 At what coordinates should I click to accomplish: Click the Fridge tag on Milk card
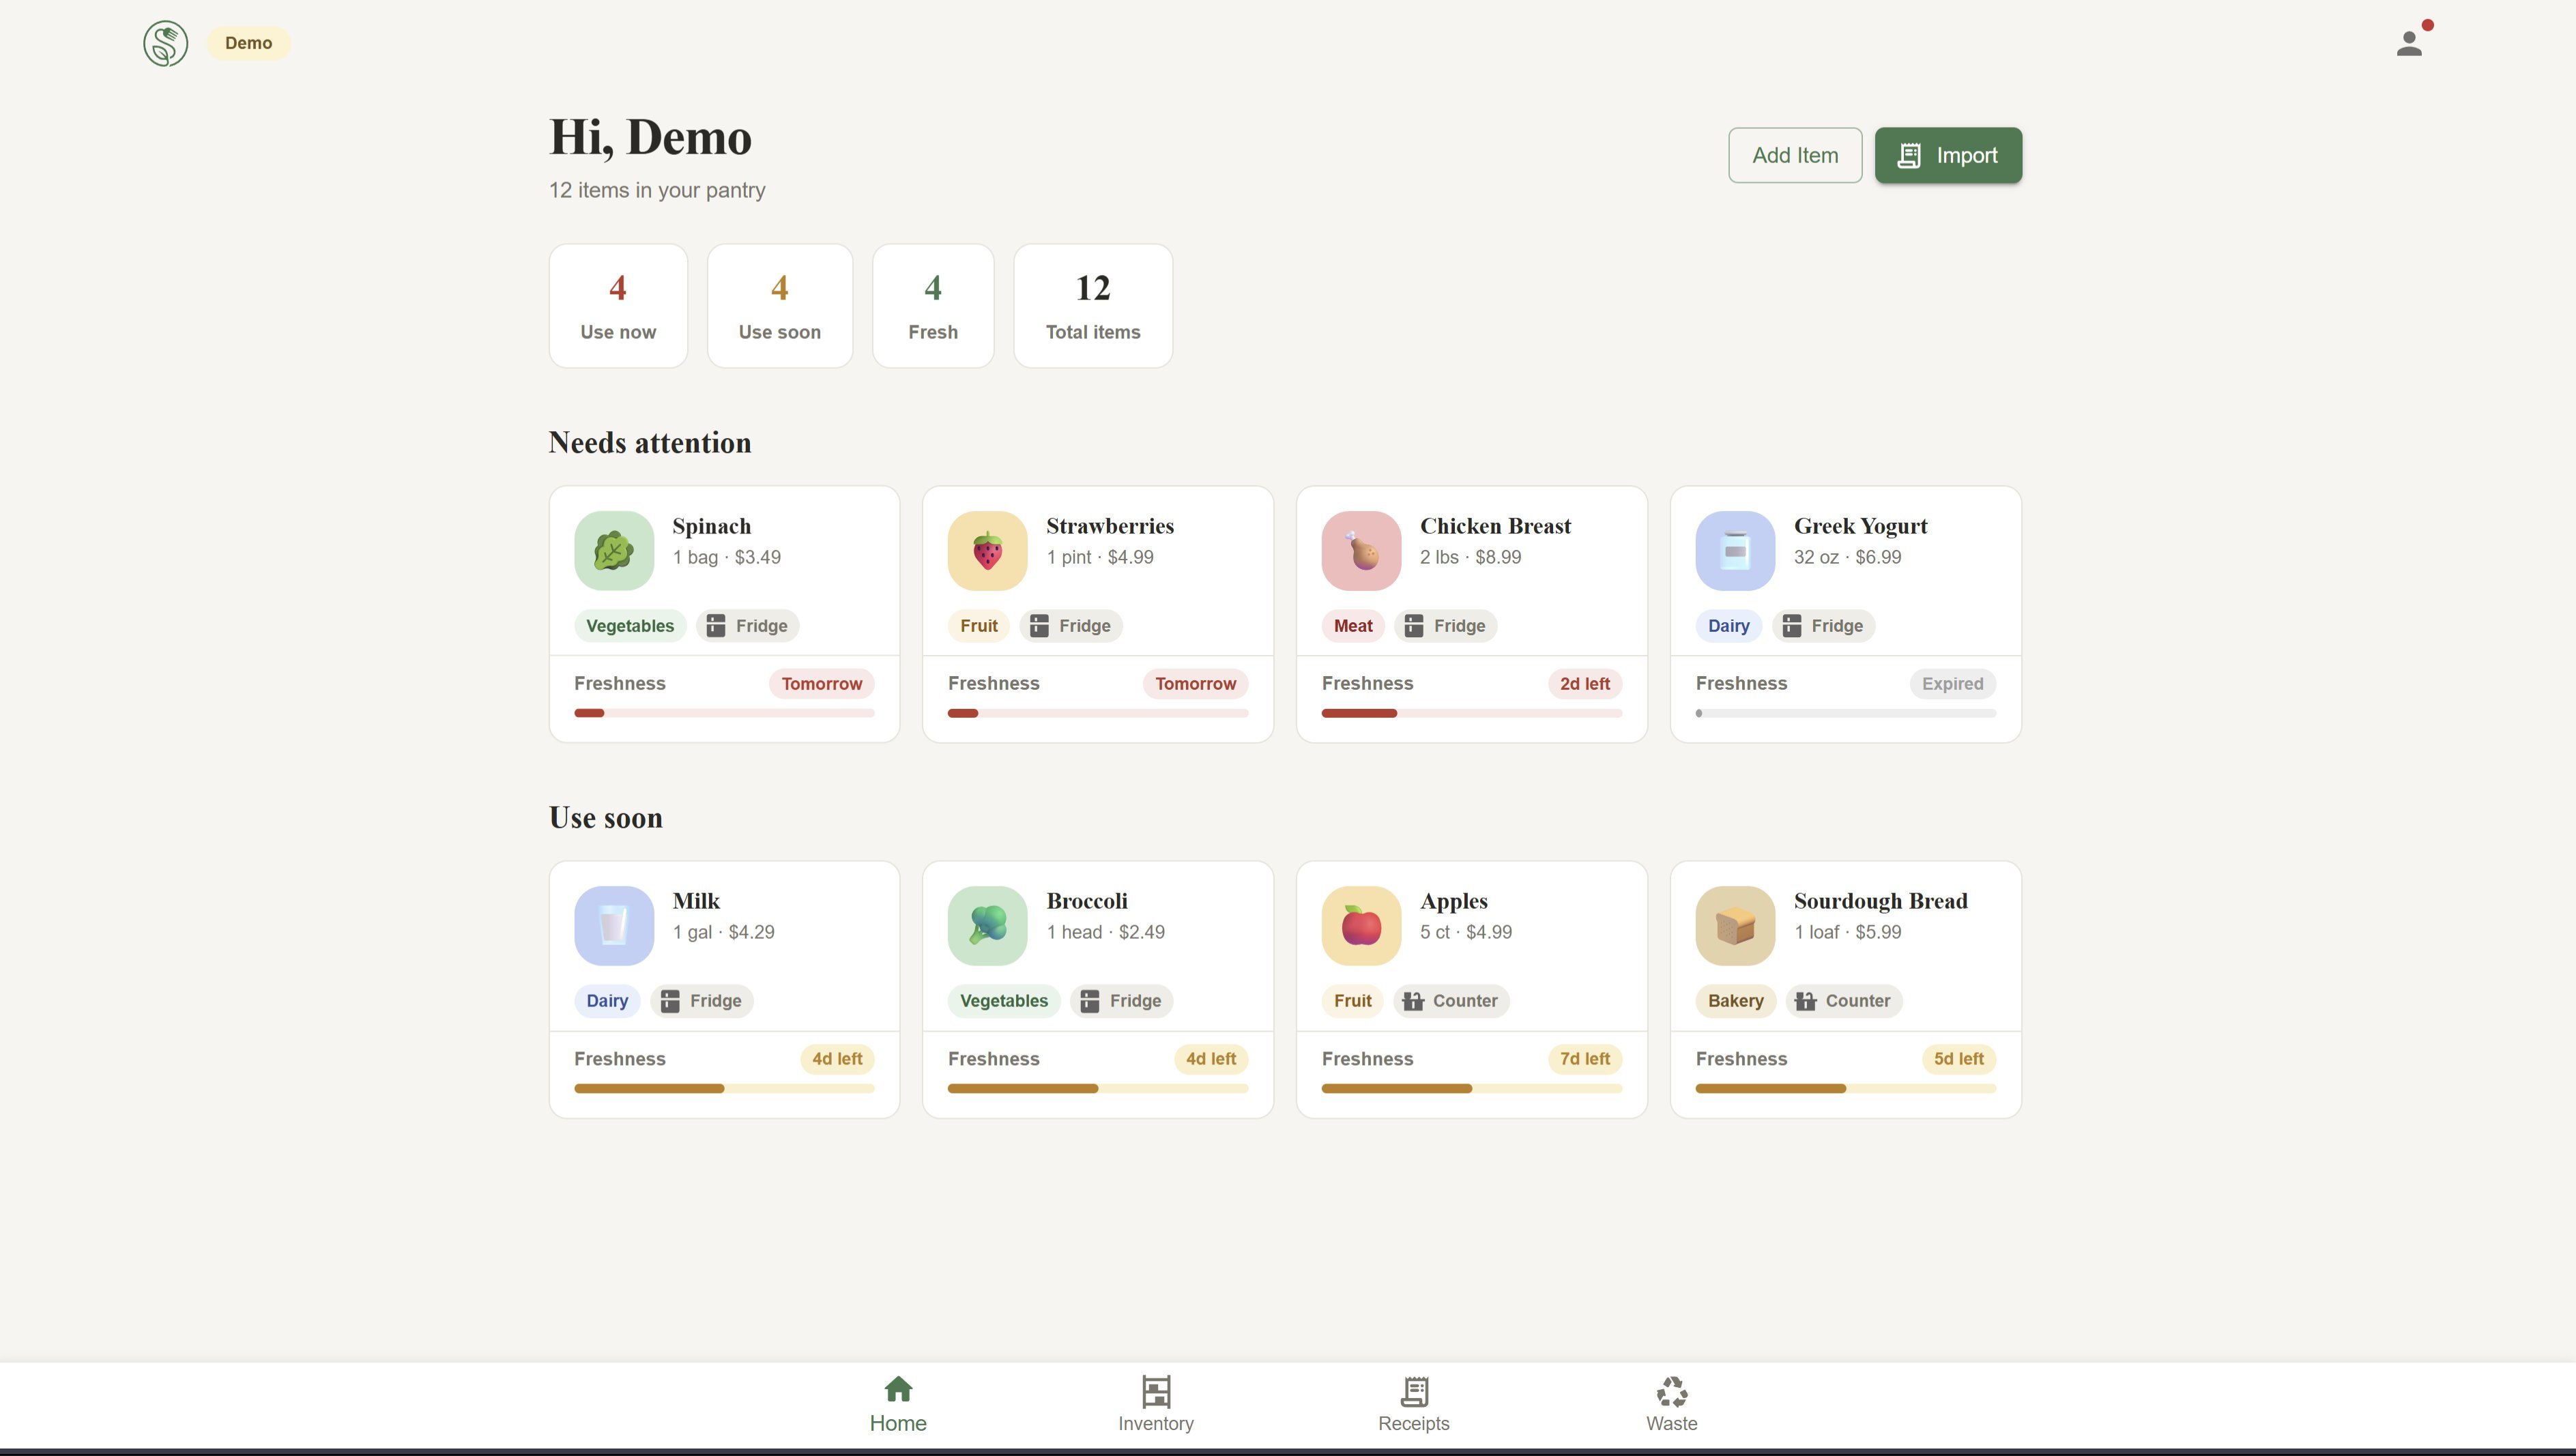(701, 1001)
